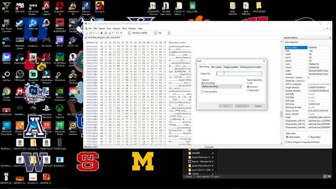Open xbox logo.png file
The height and width of the screenshot is (189, 336).
(59, 111)
